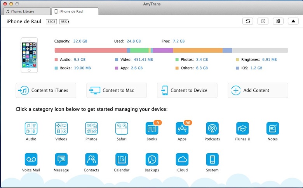Click the iOS legend swatch
303x188 pixels.
point(237,68)
